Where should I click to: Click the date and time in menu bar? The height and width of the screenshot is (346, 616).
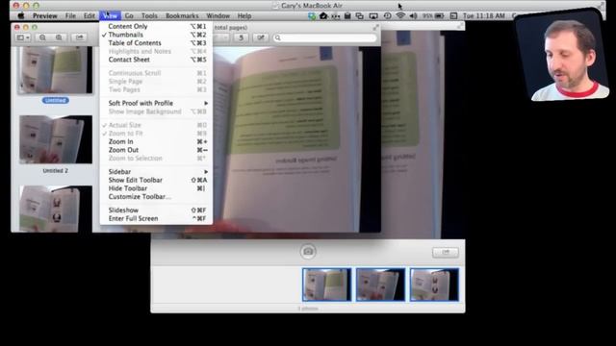tap(483, 15)
